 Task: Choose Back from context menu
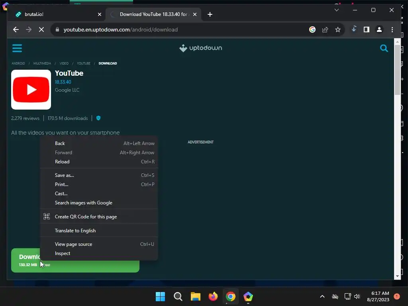point(99,143)
